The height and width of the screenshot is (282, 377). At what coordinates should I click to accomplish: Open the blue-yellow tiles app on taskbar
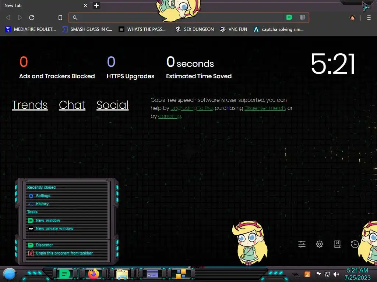pyautogui.click(x=181, y=274)
